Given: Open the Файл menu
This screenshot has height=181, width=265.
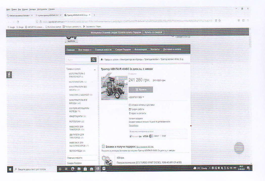Looking at the screenshot, I should (x=8, y=10).
